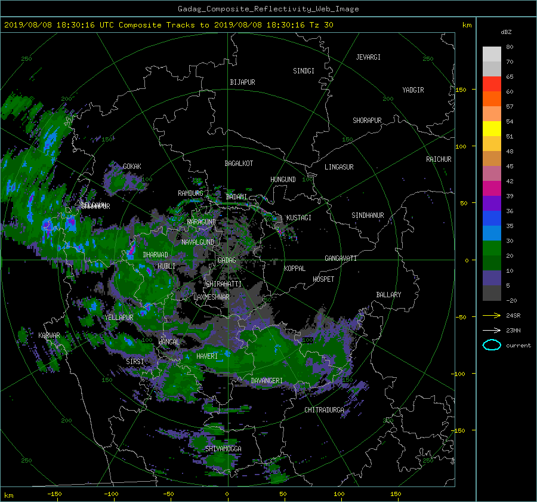
Task: Click the km unit label at top right
Action: [467, 25]
